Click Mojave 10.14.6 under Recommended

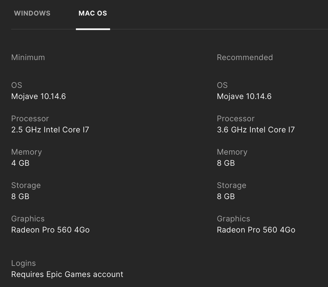pos(244,96)
